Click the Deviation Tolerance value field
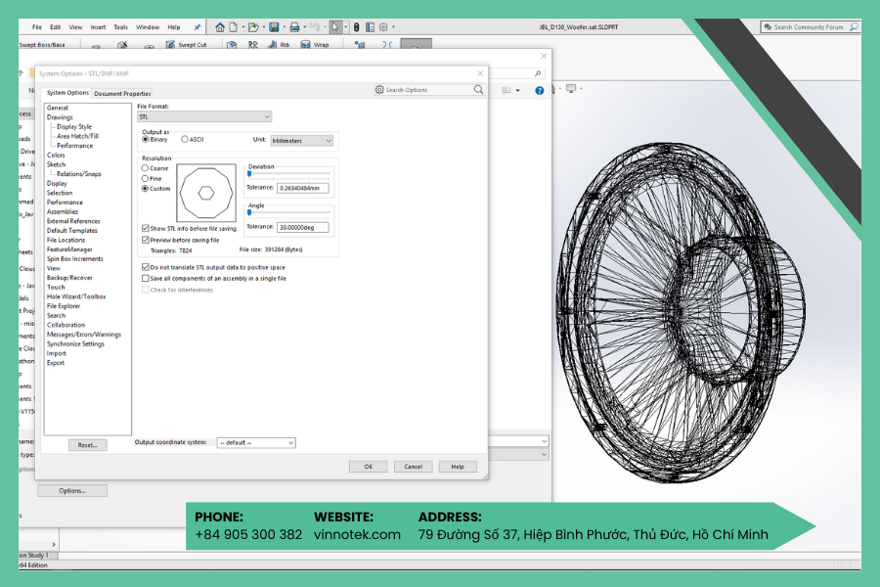 click(x=302, y=188)
